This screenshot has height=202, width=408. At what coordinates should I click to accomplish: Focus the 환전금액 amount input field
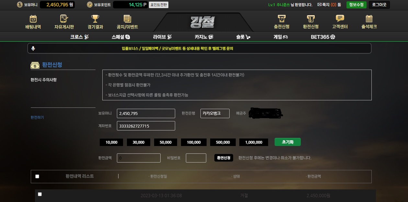pyautogui.click(x=139, y=158)
